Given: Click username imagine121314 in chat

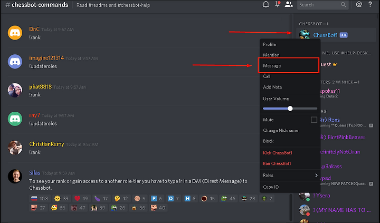Looking at the screenshot, I should (46, 58).
